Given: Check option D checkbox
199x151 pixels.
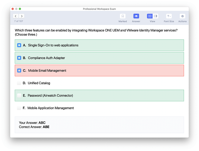Looking at the screenshot, I should [x=19, y=83].
